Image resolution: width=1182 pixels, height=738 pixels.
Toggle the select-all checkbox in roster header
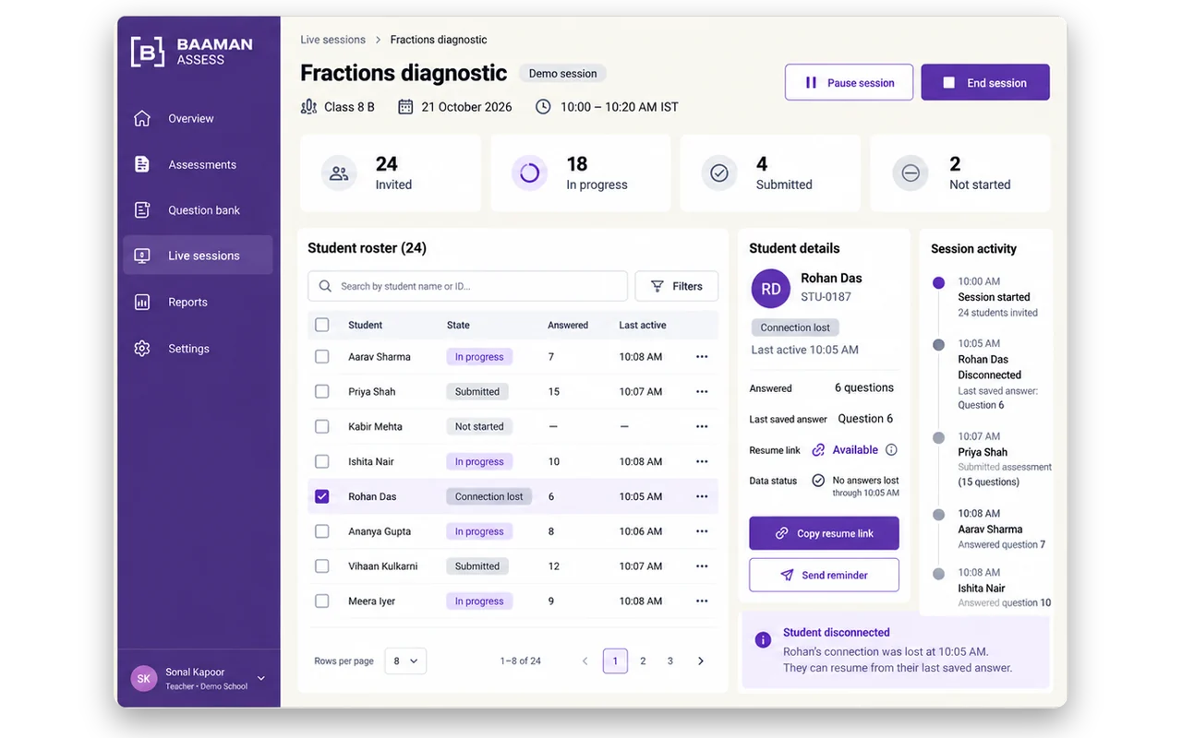(x=321, y=325)
